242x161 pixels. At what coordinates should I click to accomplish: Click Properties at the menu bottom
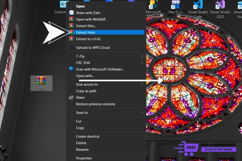click(84, 158)
